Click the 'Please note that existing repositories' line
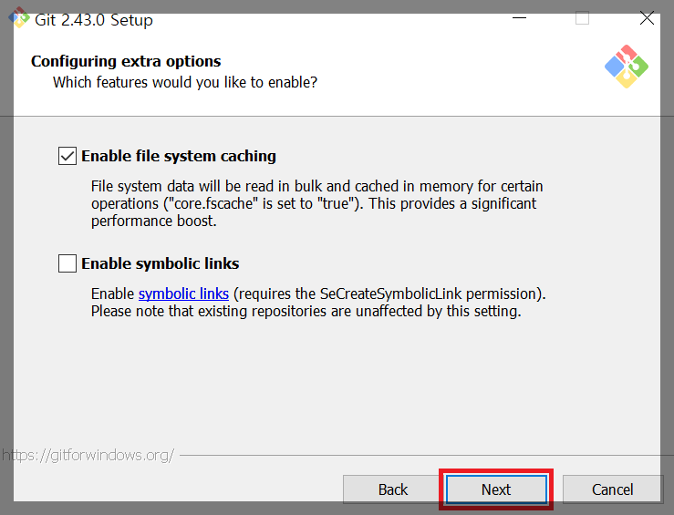Viewport: 674px width, 515px height. tap(306, 311)
